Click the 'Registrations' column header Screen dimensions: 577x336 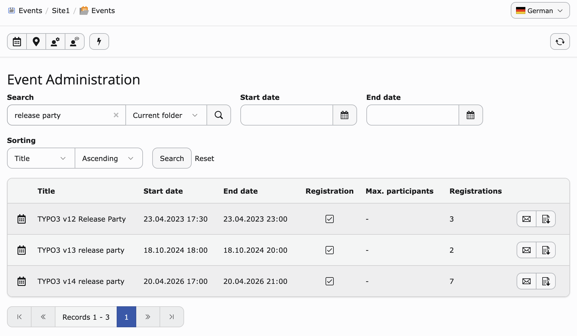(x=475, y=191)
